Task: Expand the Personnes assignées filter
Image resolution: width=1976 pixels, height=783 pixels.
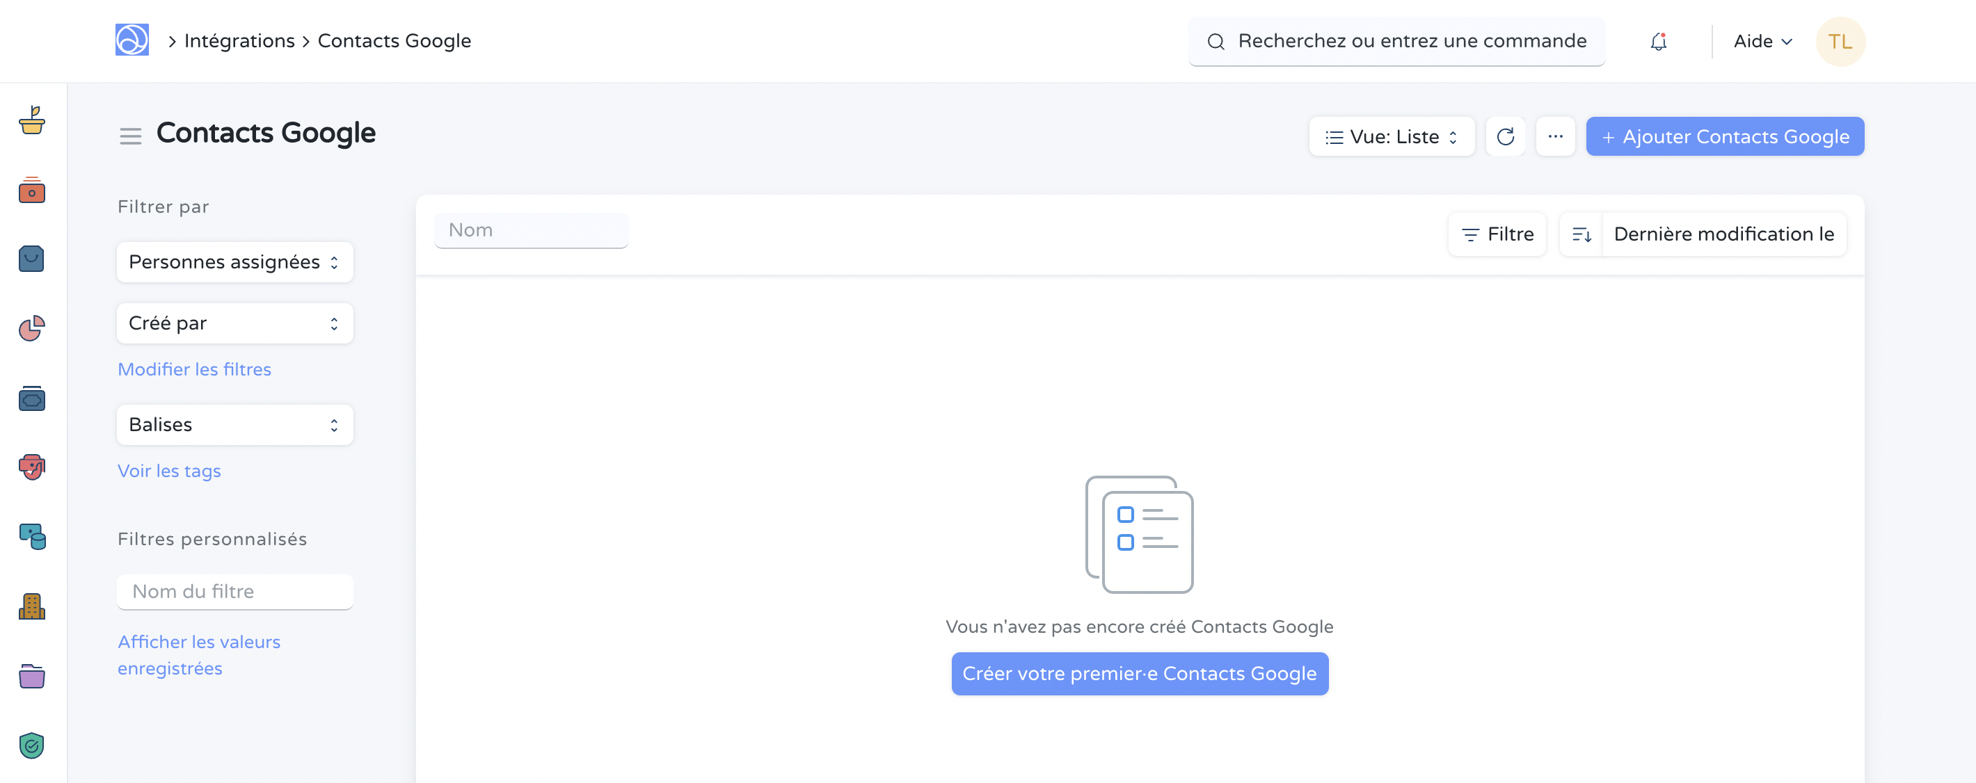Action: coord(234,261)
